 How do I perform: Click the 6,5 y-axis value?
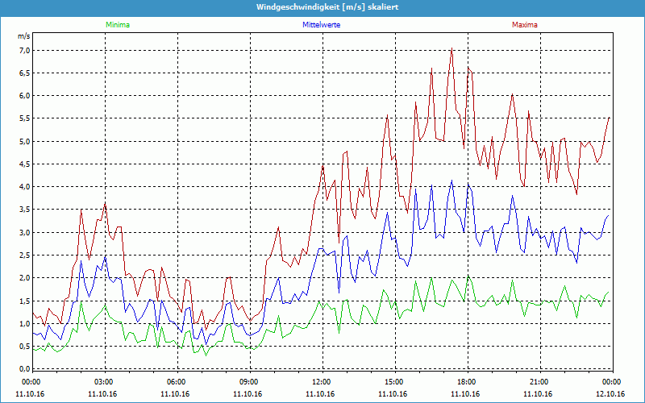click(25, 73)
